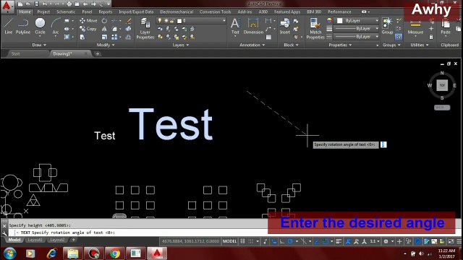Select the Mirror tool icon
This screenshot has width=463, height=260.
[104, 29]
